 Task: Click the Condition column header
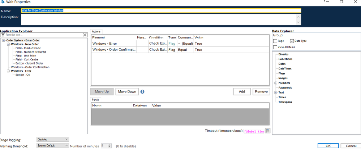tap(158, 37)
